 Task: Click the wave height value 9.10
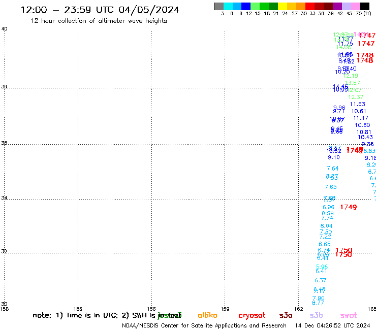click(x=334, y=157)
